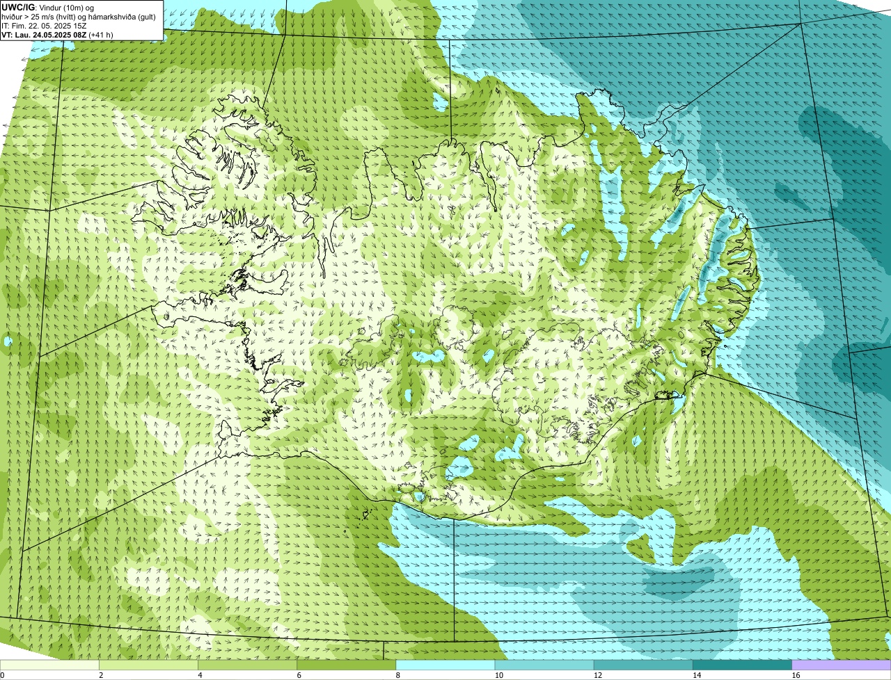The height and width of the screenshot is (680, 891).
Task: Click the lavender legend swatch above 16 m/s
Action: click(842, 665)
